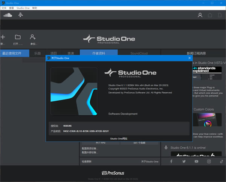Close the 关于Studio One dialog
This screenshot has height=182, width=226.
click(189, 58)
